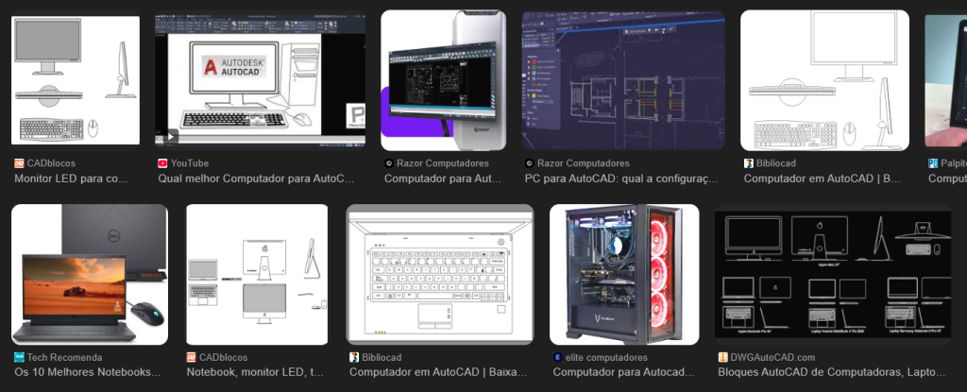This screenshot has width=967, height=392.
Task: Open the Dell gaming notebook thumbnail
Action: pyautogui.click(x=90, y=274)
